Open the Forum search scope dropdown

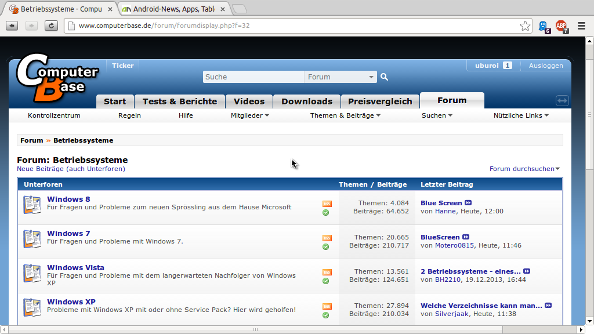pyautogui.click(x=340, y=77)
